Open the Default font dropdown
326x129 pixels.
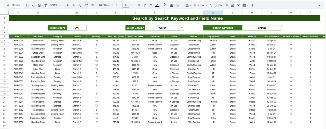click(x=106, y=5)
